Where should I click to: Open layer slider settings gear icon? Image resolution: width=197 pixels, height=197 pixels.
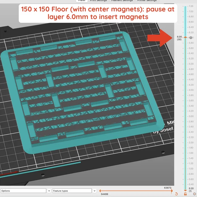[194, 194]
